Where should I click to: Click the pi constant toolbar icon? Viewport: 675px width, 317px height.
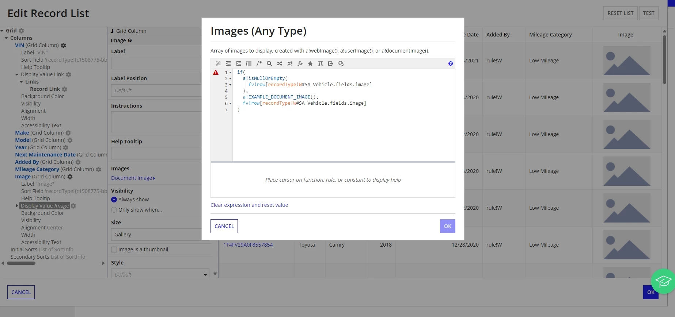(321, 63)
